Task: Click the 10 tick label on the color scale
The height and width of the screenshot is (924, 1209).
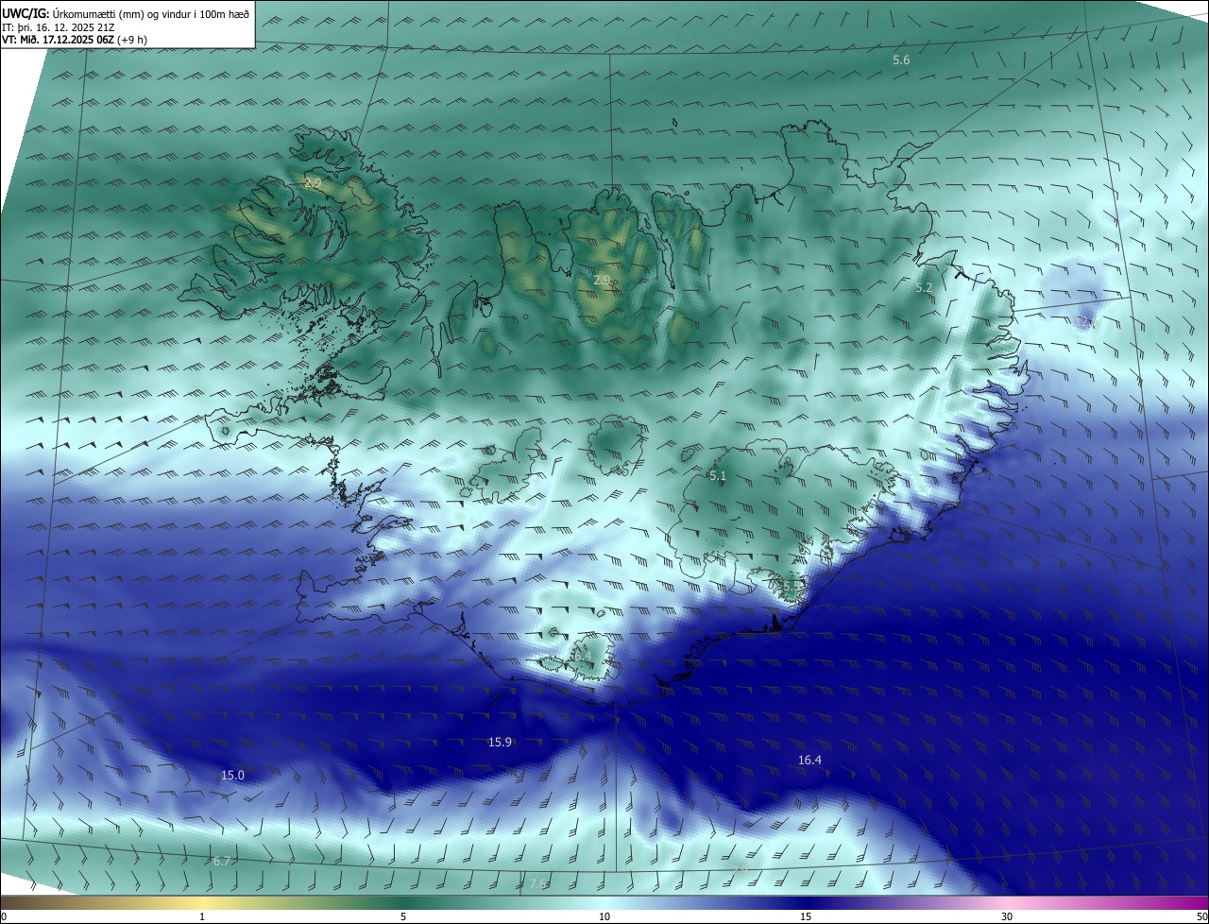Action: [604, 917]
